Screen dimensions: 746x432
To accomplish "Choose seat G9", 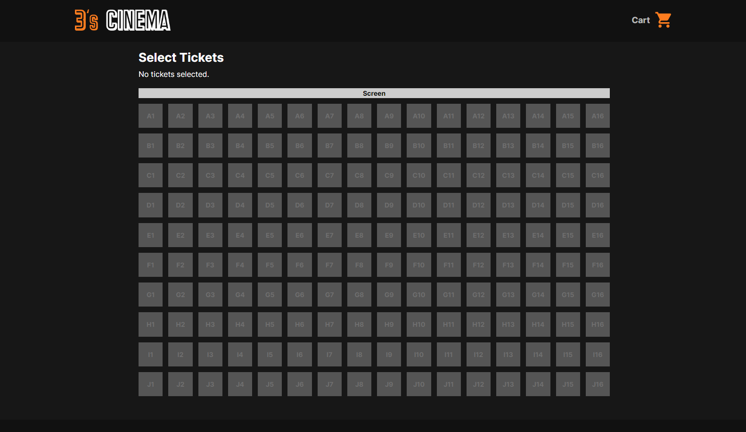I will [389, 295].
